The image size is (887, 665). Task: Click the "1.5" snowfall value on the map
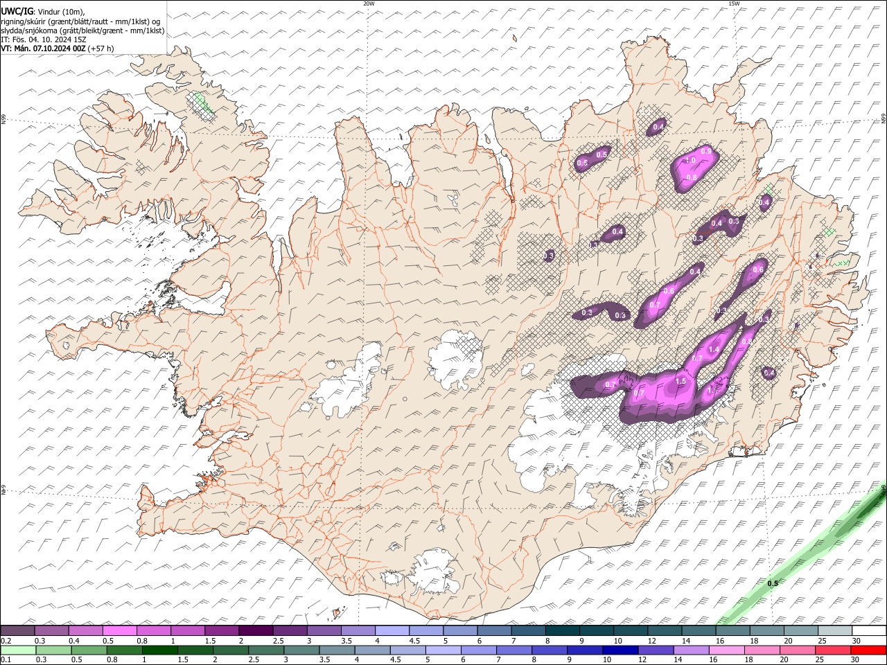(680, 382)
